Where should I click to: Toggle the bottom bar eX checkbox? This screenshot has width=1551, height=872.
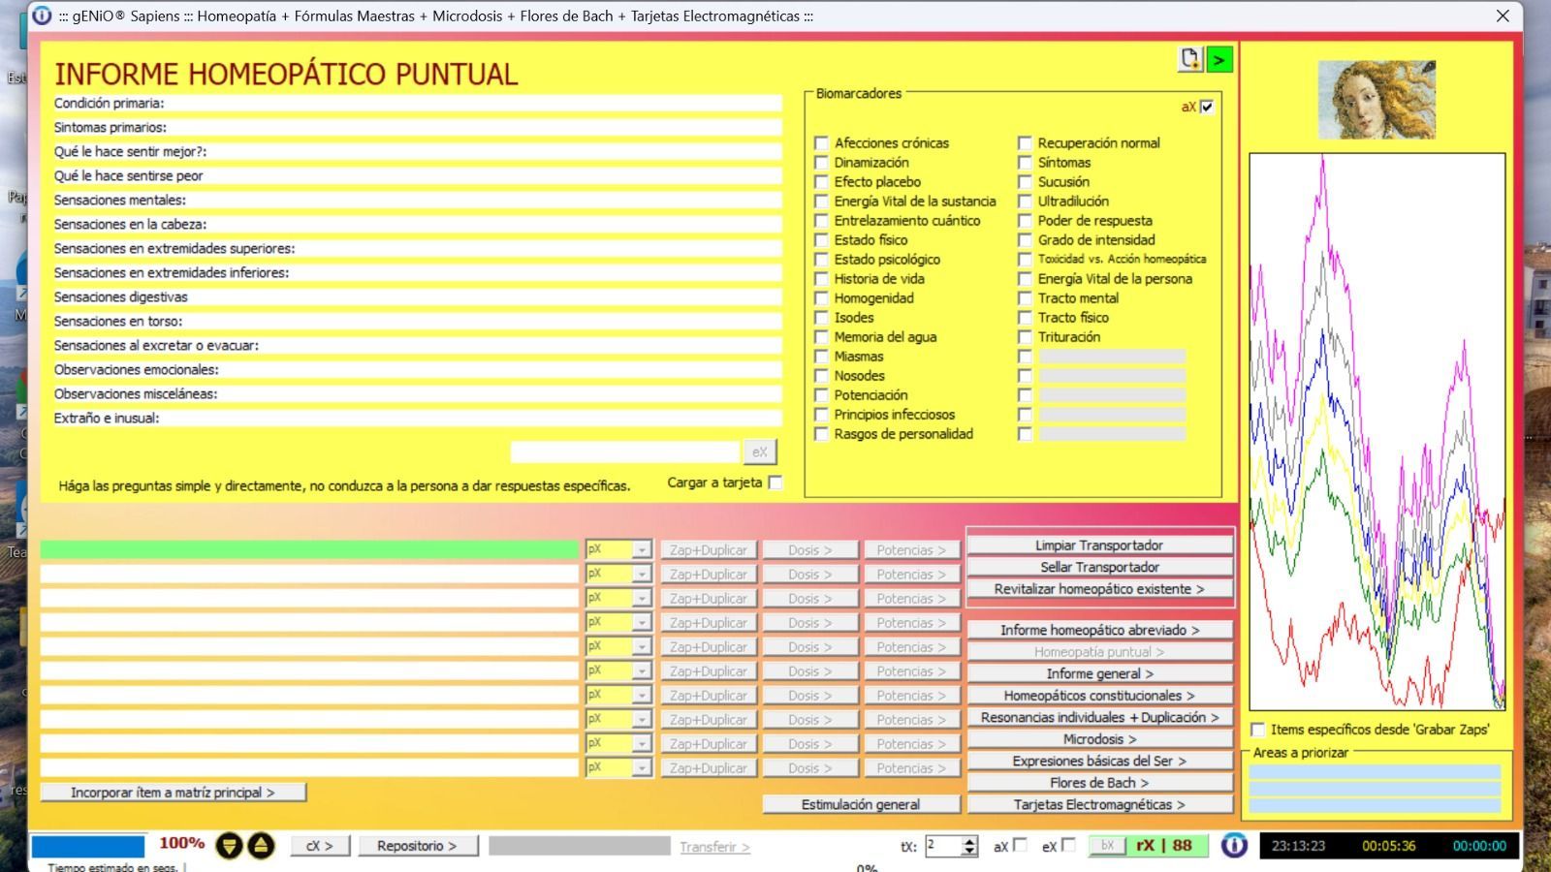[1068, 845]
